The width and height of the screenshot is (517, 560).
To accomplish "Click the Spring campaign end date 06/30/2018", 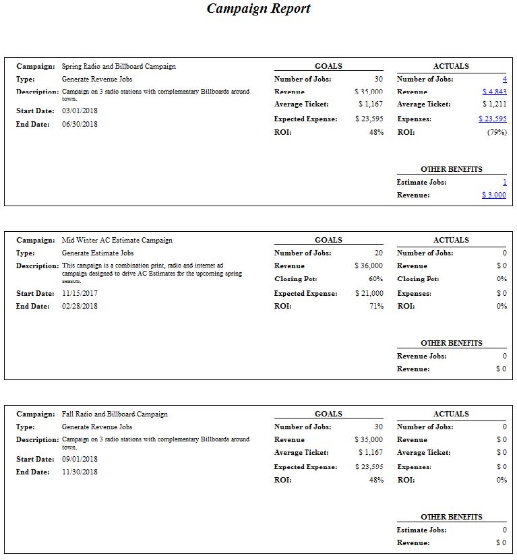I will click(80, 124).
